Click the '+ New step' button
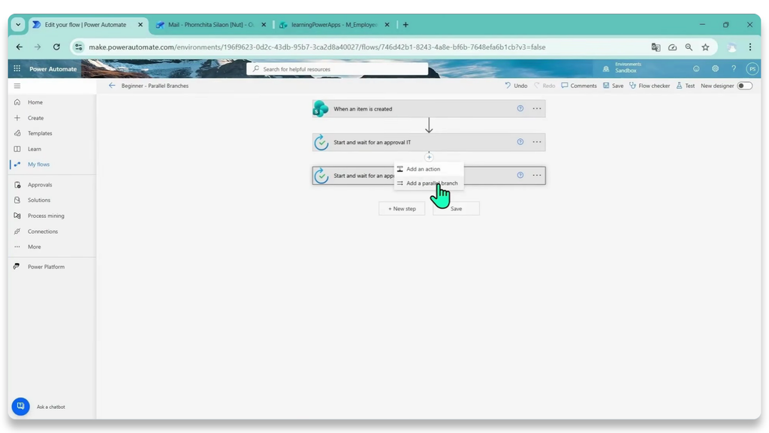The image size is (769, 433). (x=402, y=209)
